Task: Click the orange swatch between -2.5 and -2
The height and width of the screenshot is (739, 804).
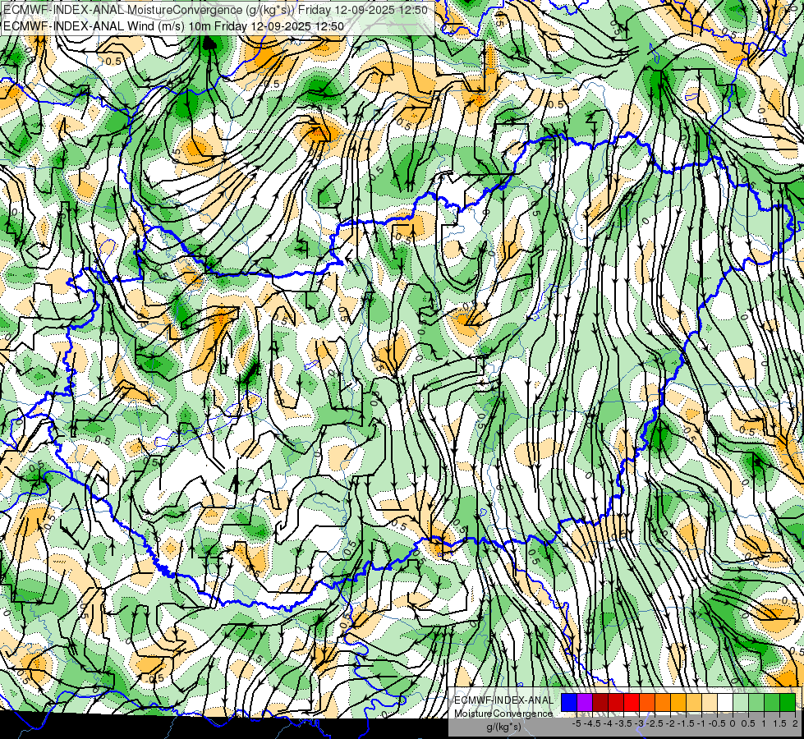Action: [663, 702]
